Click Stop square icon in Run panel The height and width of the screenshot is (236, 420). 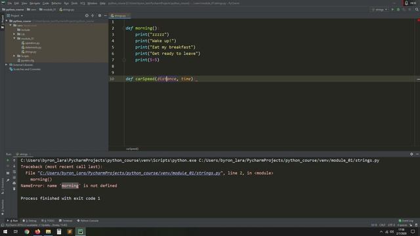[x=8, y=173]
